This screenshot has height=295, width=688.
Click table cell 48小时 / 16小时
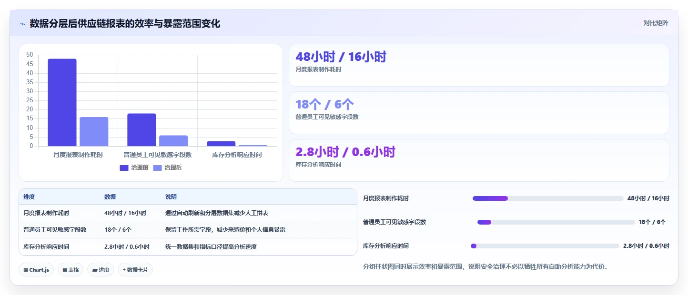coord(125,213)
